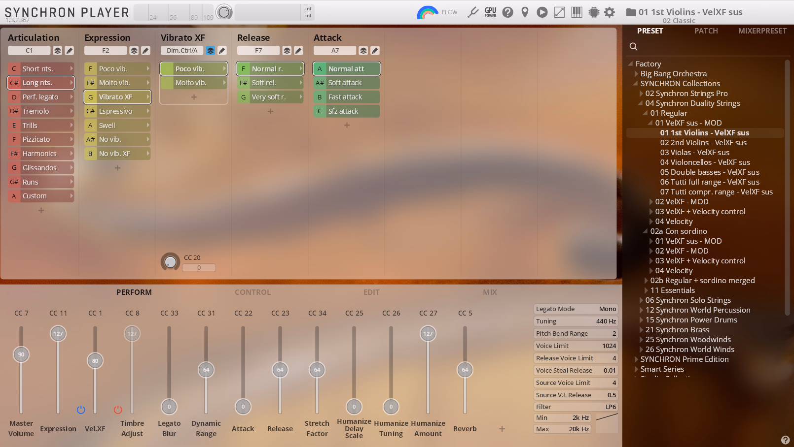Click the location pin icon
This screenshot has width=794, height=447.
[x=525, y=12]
